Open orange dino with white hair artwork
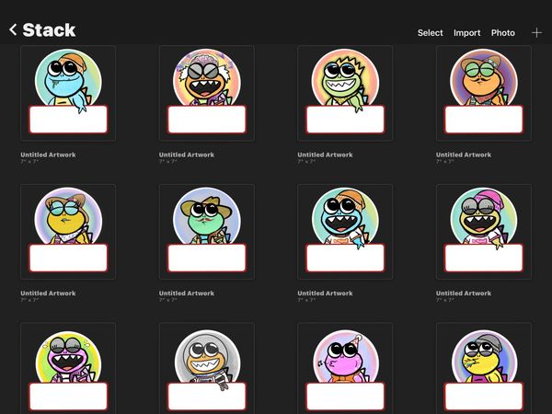The width and height of the screenshot is (552, 414). click(207, 93)
